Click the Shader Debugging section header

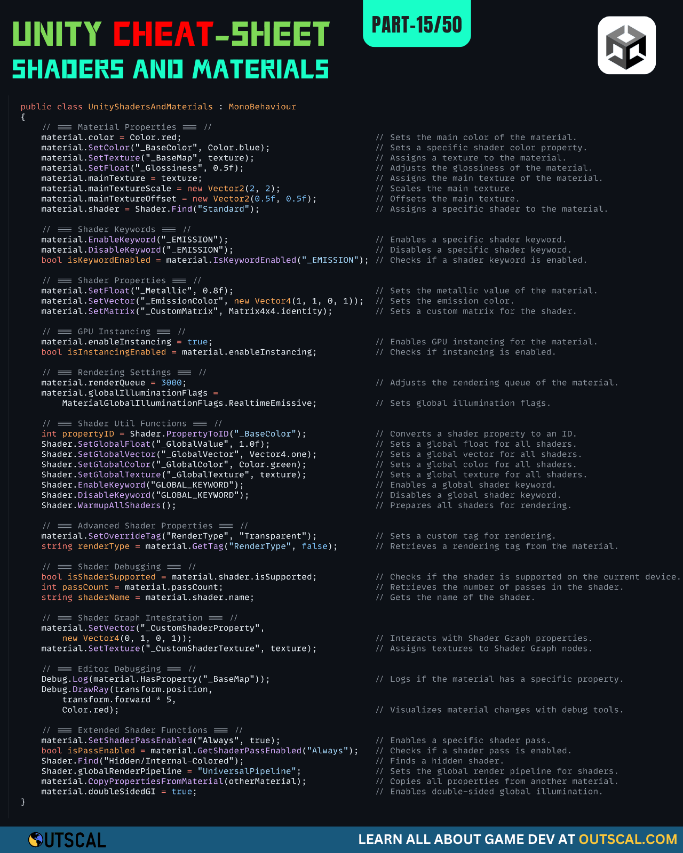point(119,567)
